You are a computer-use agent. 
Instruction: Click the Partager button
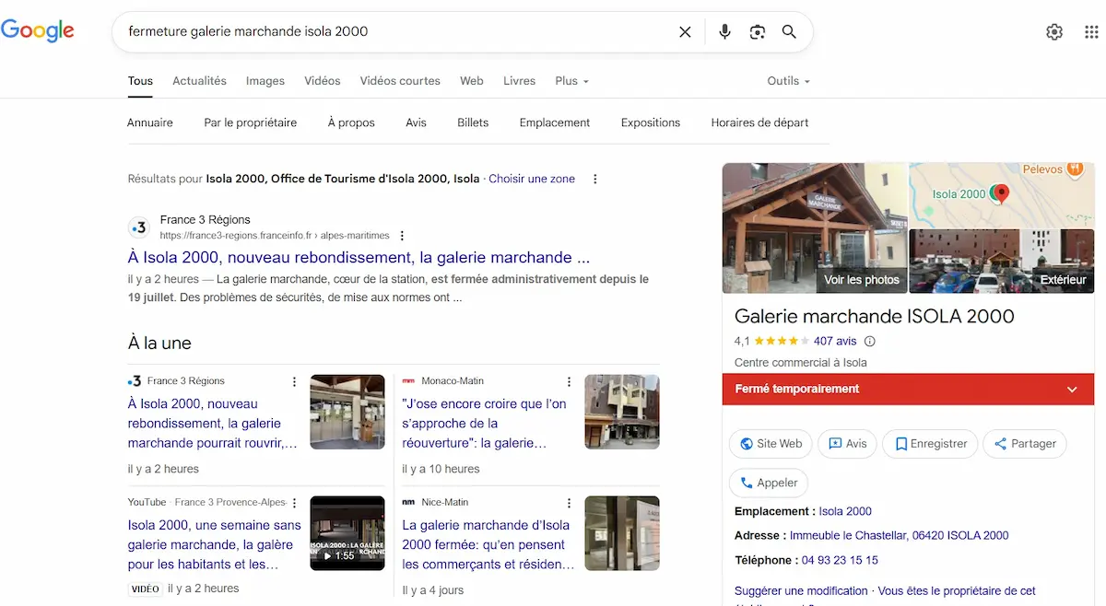click(1025, 444)
